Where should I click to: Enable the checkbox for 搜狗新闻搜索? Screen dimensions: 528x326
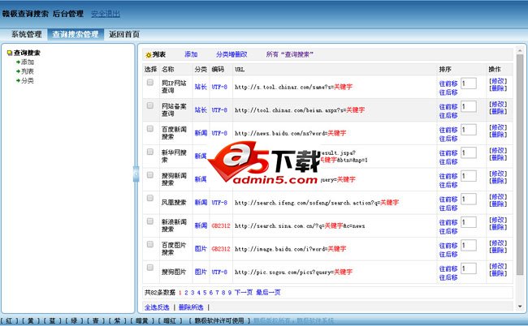click(x=150, y=175)
